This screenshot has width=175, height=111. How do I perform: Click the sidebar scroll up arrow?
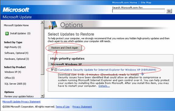42,22
